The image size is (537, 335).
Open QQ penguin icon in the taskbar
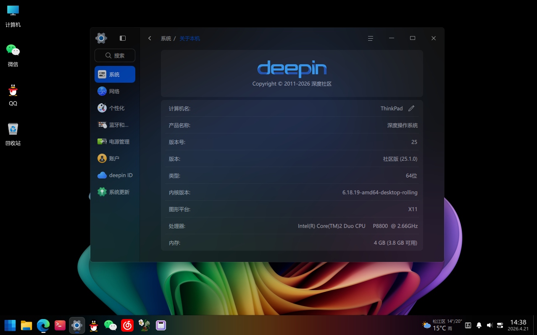click(x=94, y=325)
